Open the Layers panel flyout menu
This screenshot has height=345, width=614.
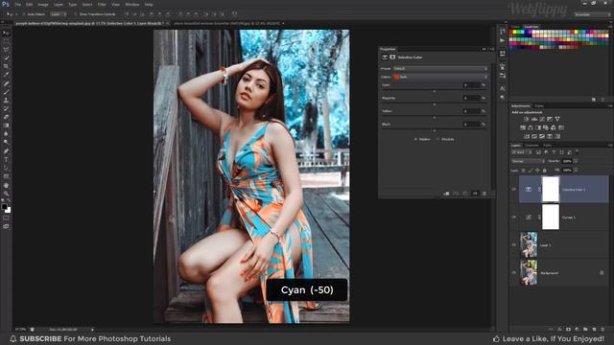tap(610, 146)
